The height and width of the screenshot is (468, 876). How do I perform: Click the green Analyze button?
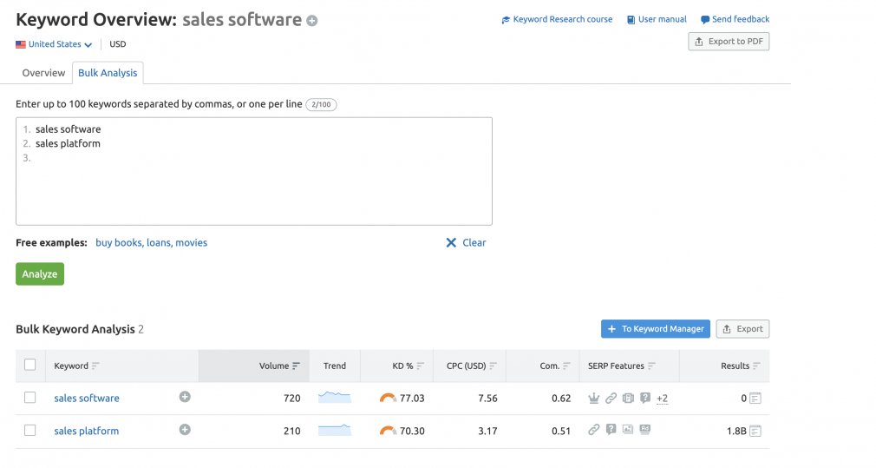coord(40,274)
